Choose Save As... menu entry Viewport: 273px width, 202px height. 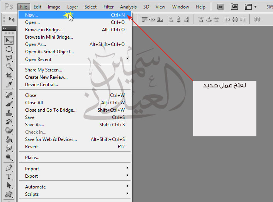pos(75,125)
